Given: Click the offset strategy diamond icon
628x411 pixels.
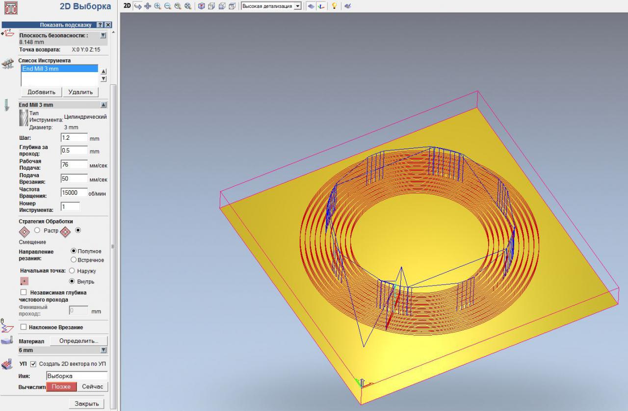Looking at the screenshot, I should click(65, 231).
